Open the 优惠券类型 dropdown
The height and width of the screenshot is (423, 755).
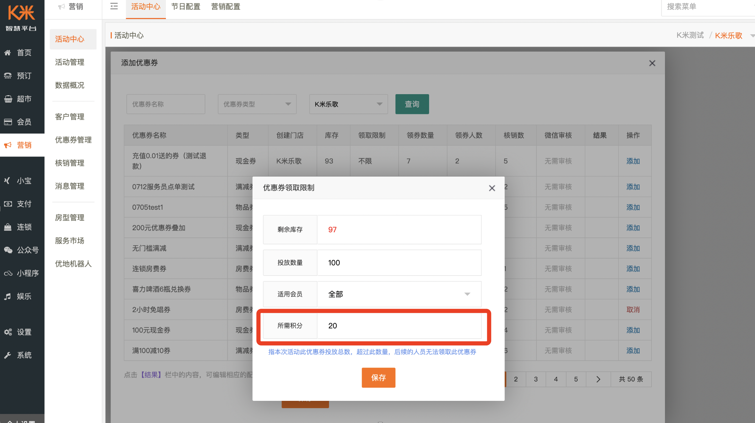257,104
